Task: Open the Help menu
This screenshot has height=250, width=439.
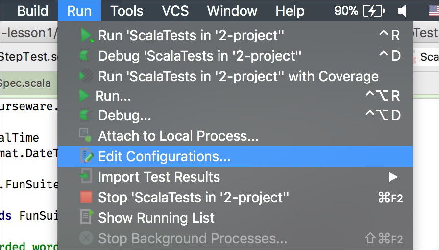Action: tap(290, 11)
